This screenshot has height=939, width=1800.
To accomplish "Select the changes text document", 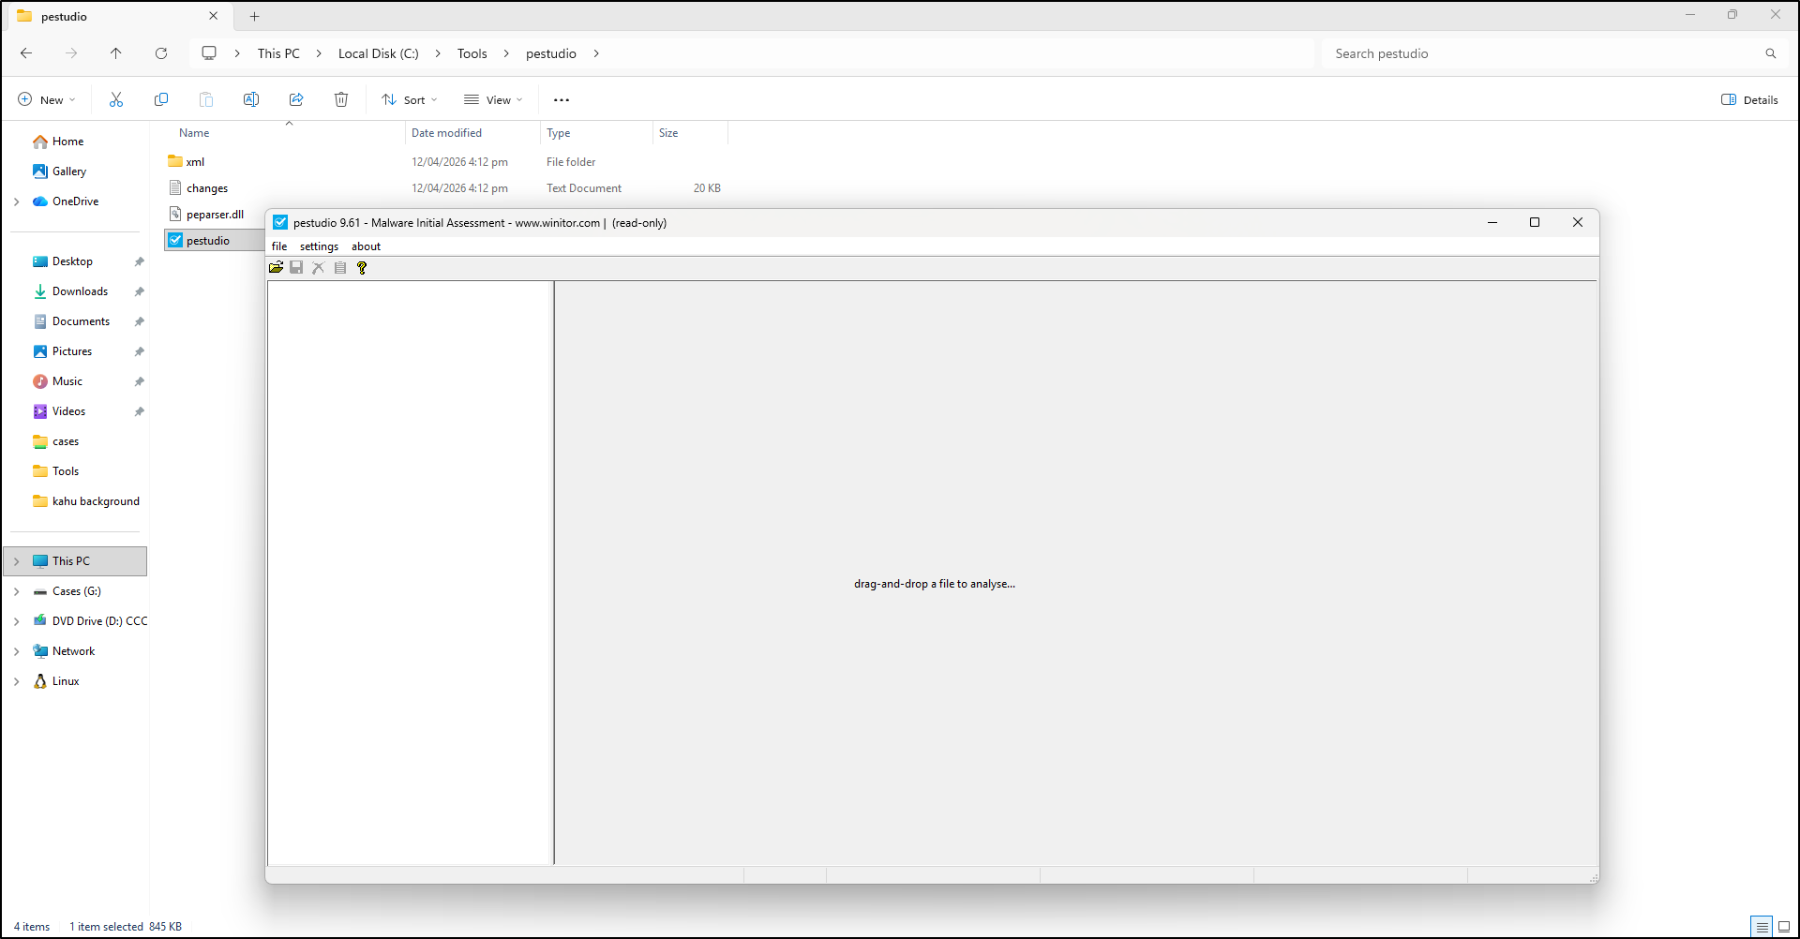I will tap(207, 188).
